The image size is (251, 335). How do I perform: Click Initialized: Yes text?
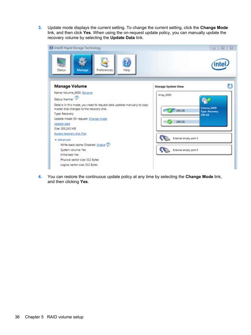click(69, 155)
